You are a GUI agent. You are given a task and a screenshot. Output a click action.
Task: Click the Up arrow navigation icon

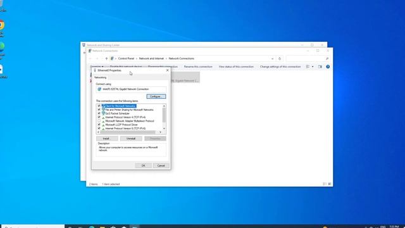tap(106, 59)
